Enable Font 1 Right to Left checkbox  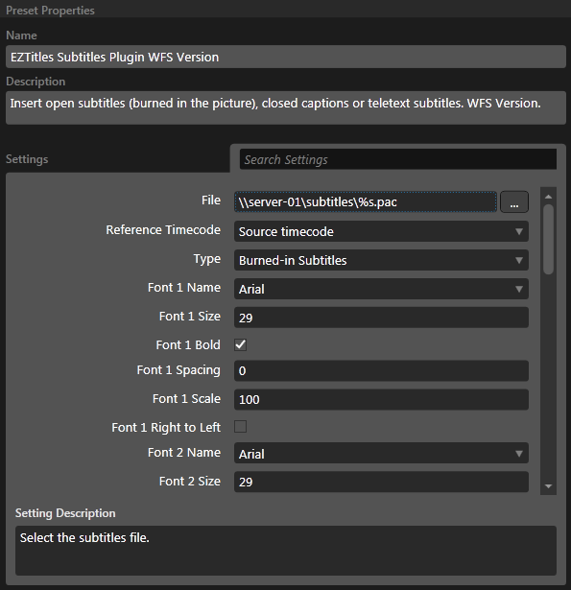[x=241, y=427]
